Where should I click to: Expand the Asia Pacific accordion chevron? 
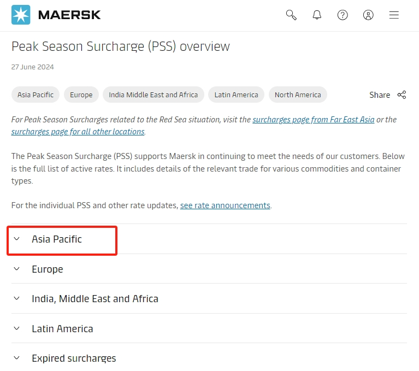(16, 239)
